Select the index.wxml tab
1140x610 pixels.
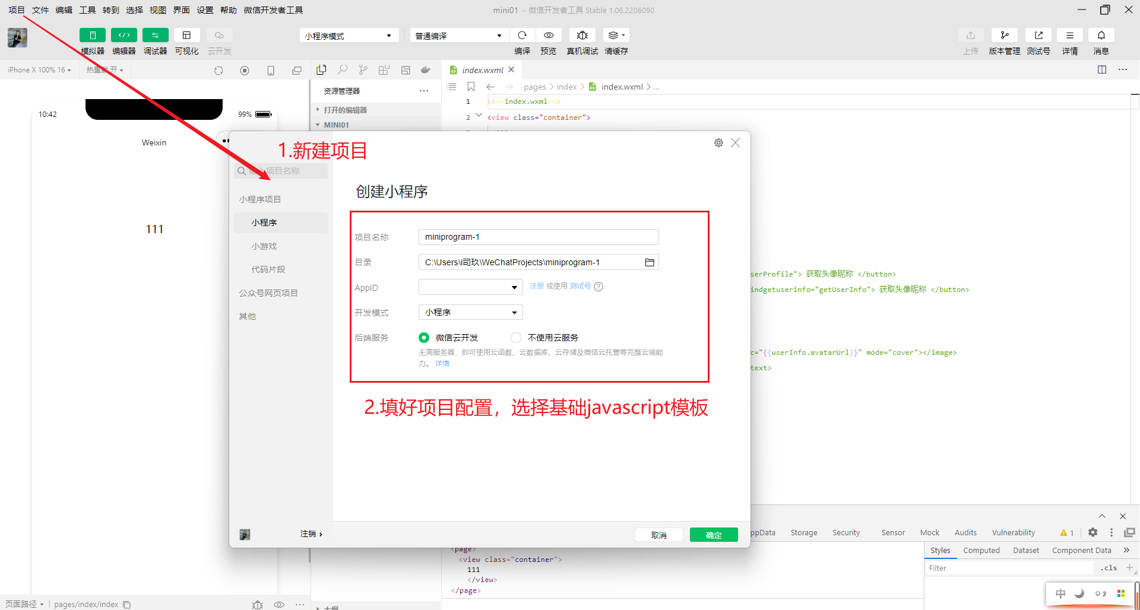coord(482,69)
